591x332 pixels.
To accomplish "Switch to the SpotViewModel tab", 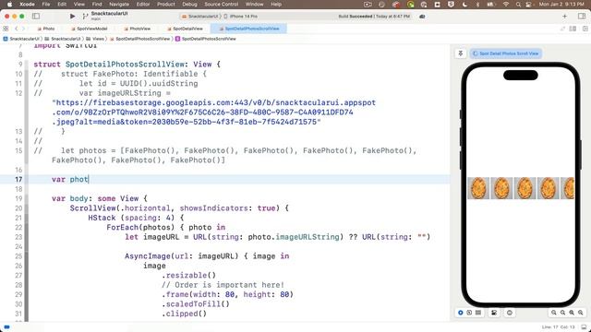I will click(x=89, y=29).
